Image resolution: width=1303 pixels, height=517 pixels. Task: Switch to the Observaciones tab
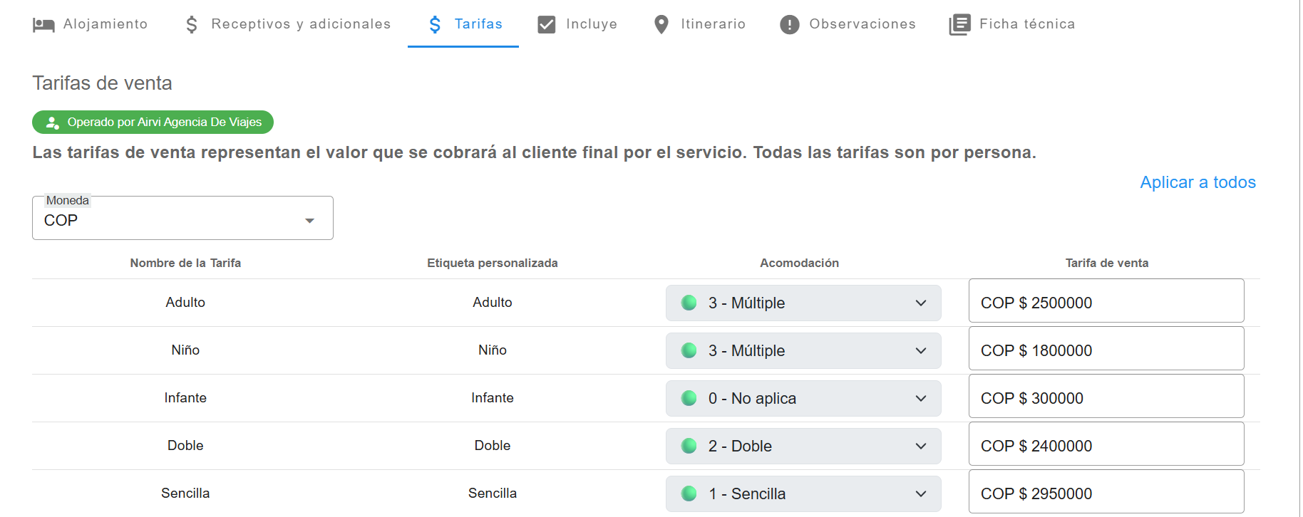pos(848,24)
